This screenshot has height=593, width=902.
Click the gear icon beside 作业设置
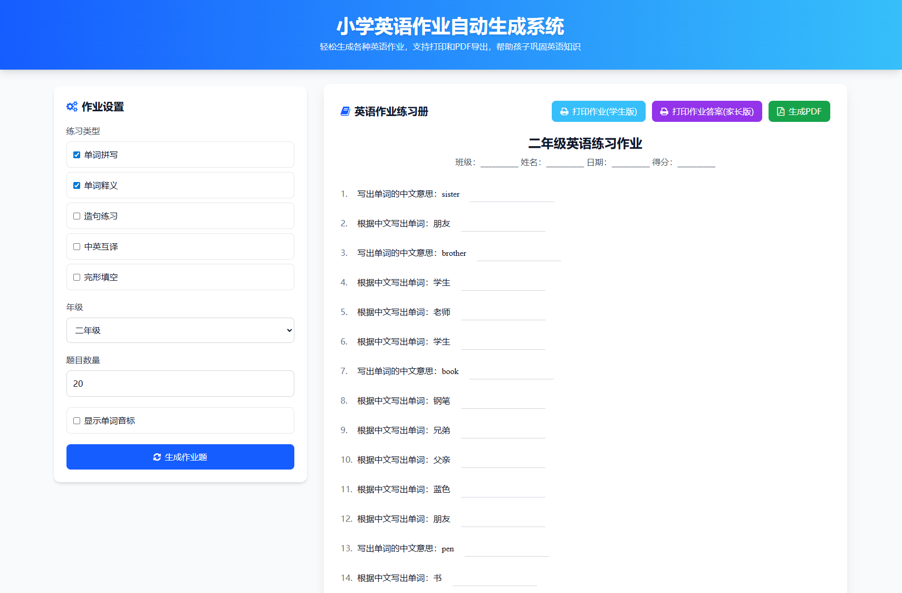pyautogui.click(x=72, y=106)
